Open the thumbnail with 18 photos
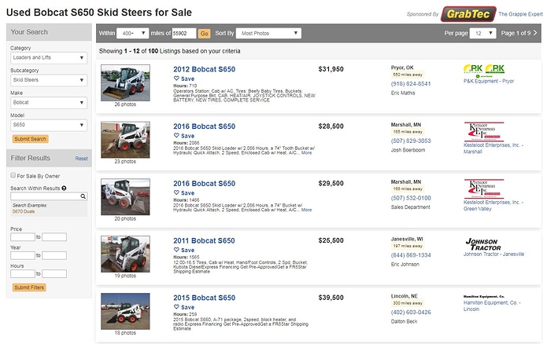543x344 pixels. pyautogui.click(x=125, y=311)
